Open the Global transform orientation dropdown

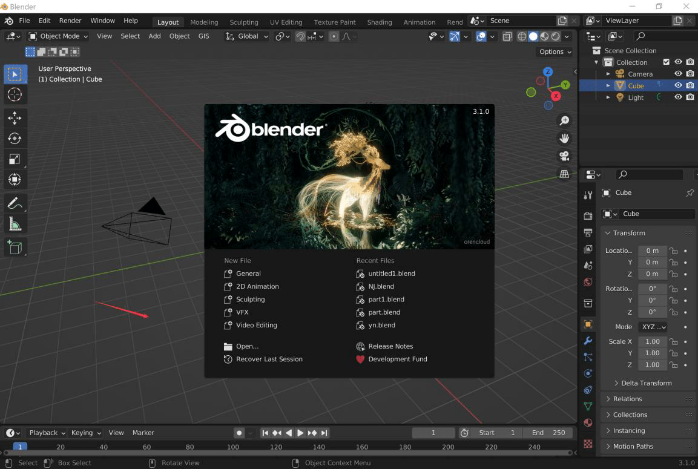point(246,36)
